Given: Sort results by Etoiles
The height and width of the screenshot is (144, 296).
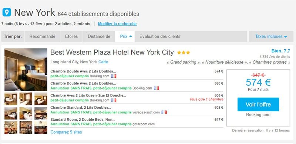Looking at the screenshot, I should coord(71,36).
